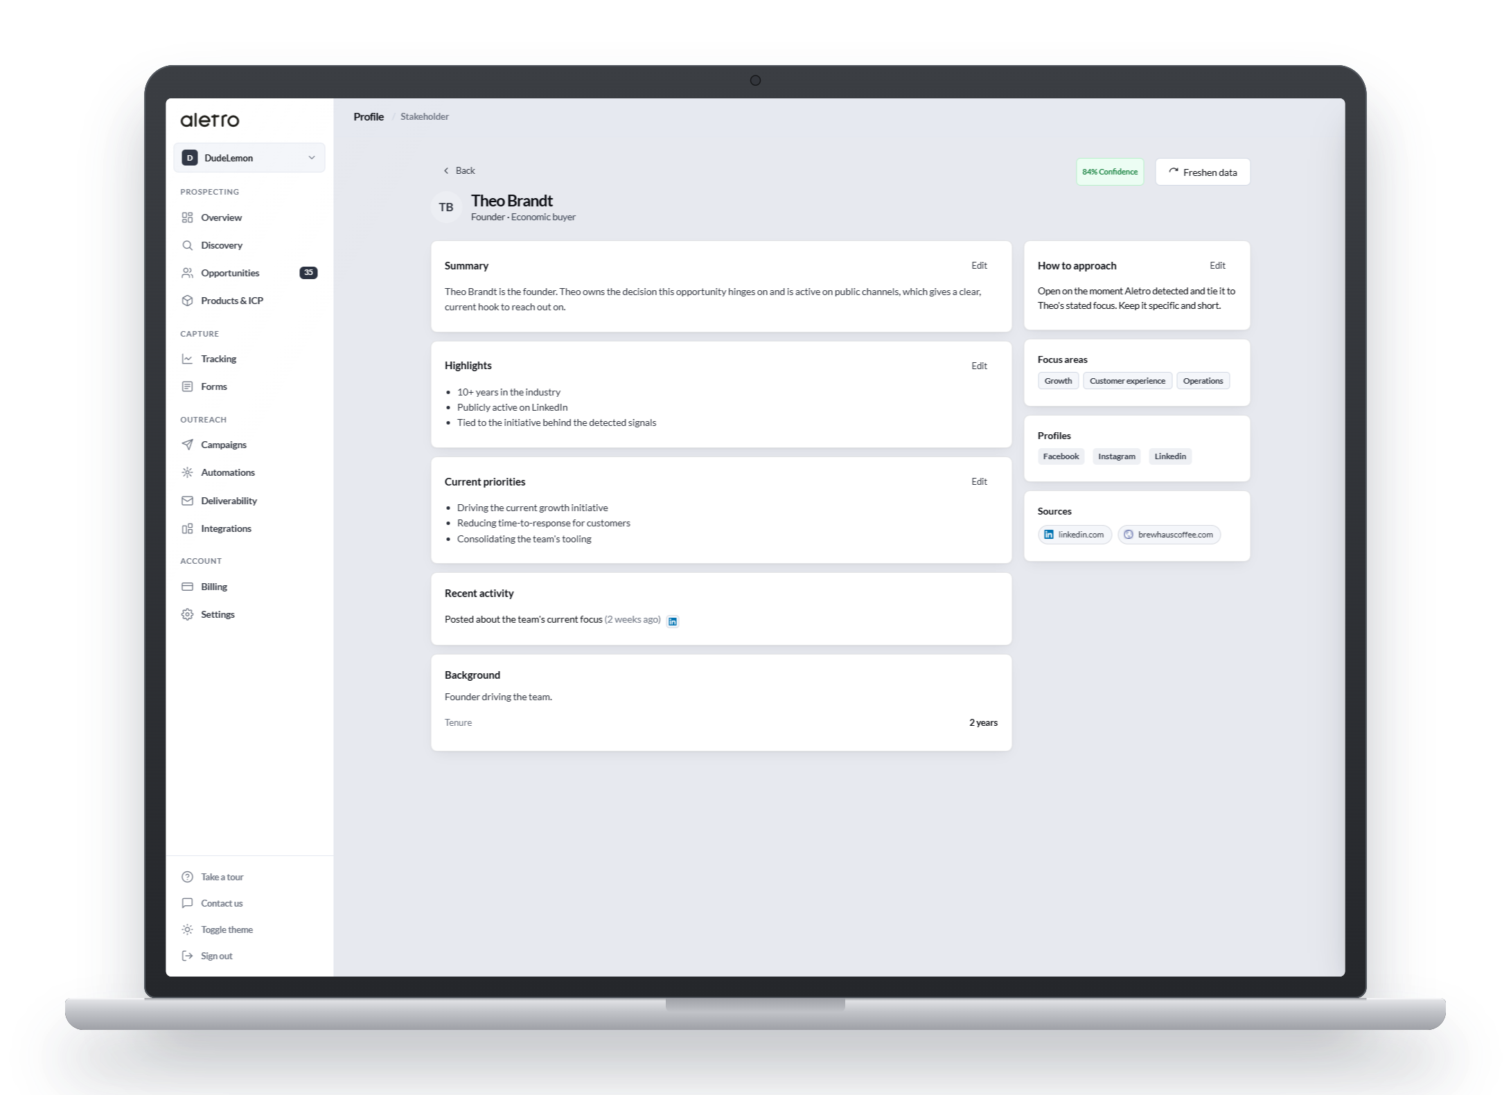The image size is (1511, 1095).
Task: Select the Stakeholder breadcrumb
Action: click(425, 116)
